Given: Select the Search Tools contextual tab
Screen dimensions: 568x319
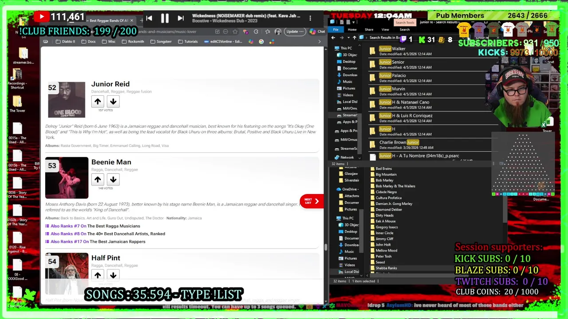Looking at the screenshot, I should pyautogui.click(x=405, y=23).
